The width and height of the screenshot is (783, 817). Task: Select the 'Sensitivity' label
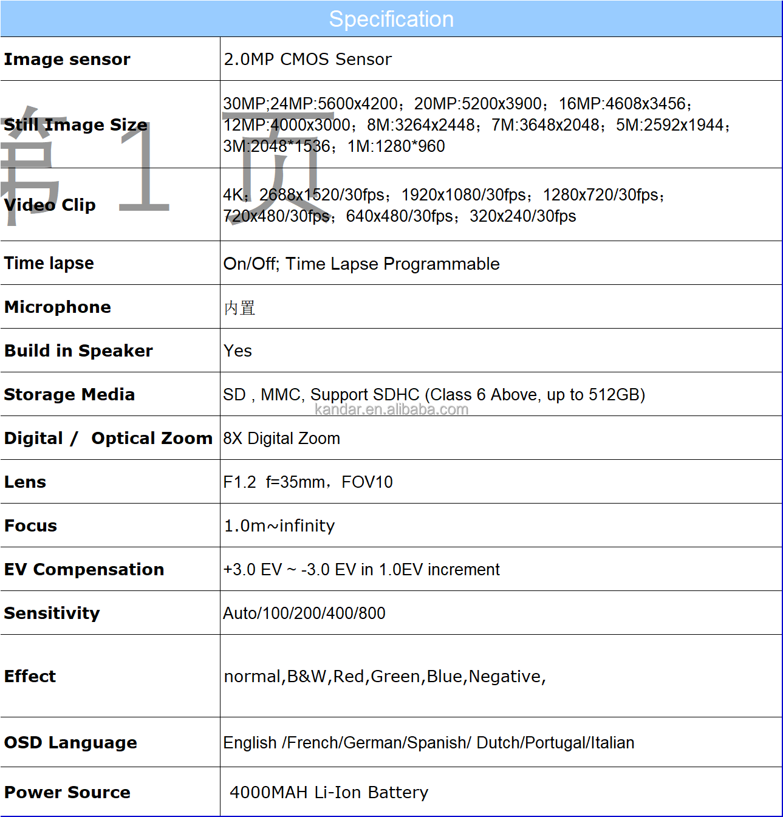[x=52, y=613]
